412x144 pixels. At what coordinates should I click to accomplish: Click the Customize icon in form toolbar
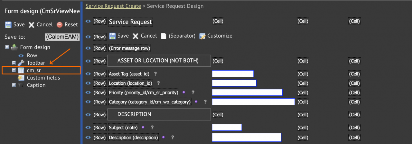(202, 36)
